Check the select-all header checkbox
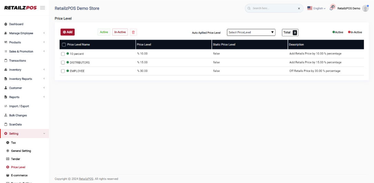This screenshot has height=183, width=374. point(64,45)
